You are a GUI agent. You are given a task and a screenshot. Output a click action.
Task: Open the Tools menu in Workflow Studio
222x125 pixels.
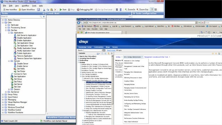click(34, 6)
